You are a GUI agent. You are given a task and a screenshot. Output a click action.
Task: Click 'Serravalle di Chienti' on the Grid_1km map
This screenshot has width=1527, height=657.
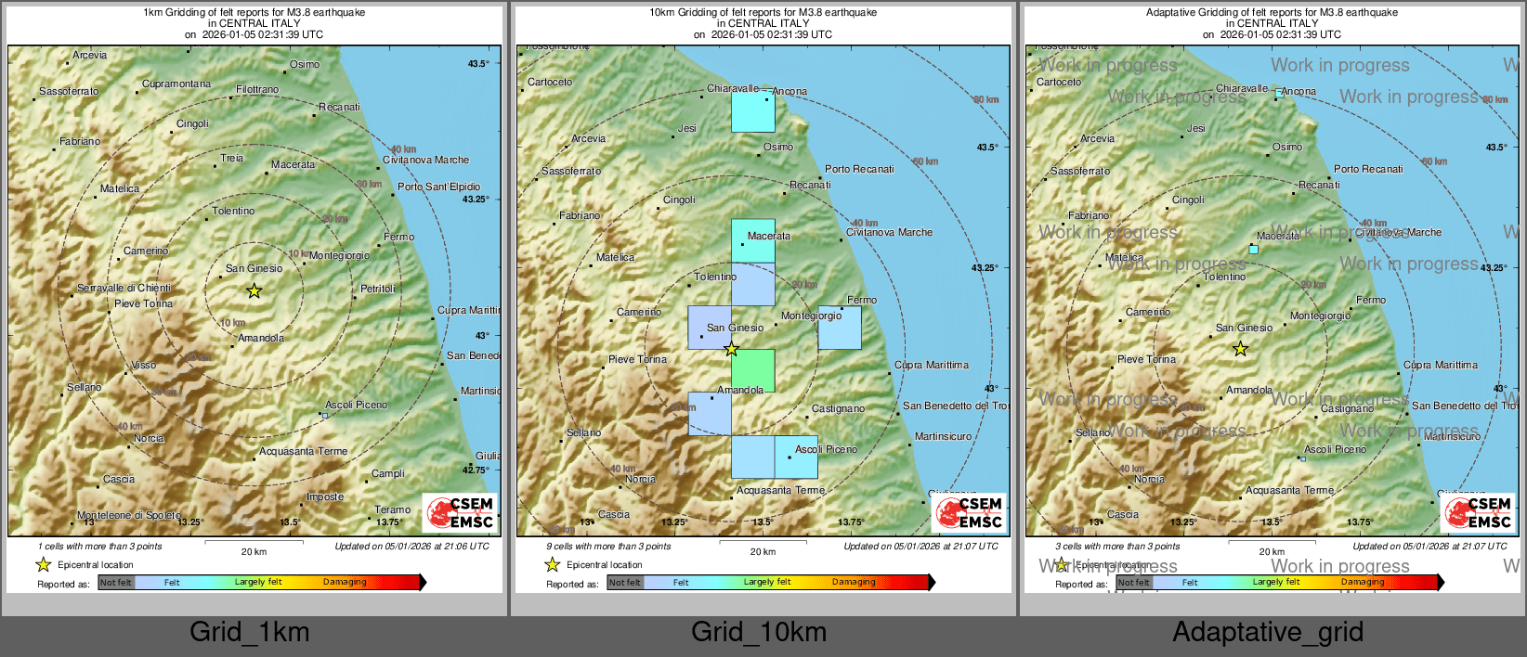point(124,288)
